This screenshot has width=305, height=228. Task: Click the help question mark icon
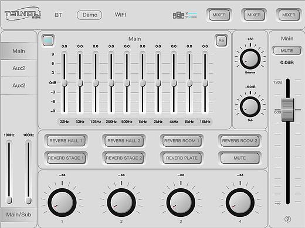tap(287, 219)
